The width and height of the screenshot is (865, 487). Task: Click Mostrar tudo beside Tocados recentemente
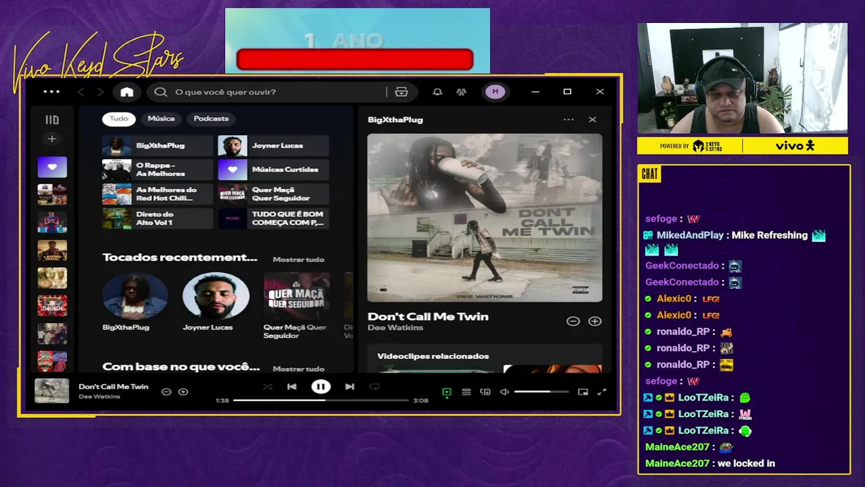[299, 259]
